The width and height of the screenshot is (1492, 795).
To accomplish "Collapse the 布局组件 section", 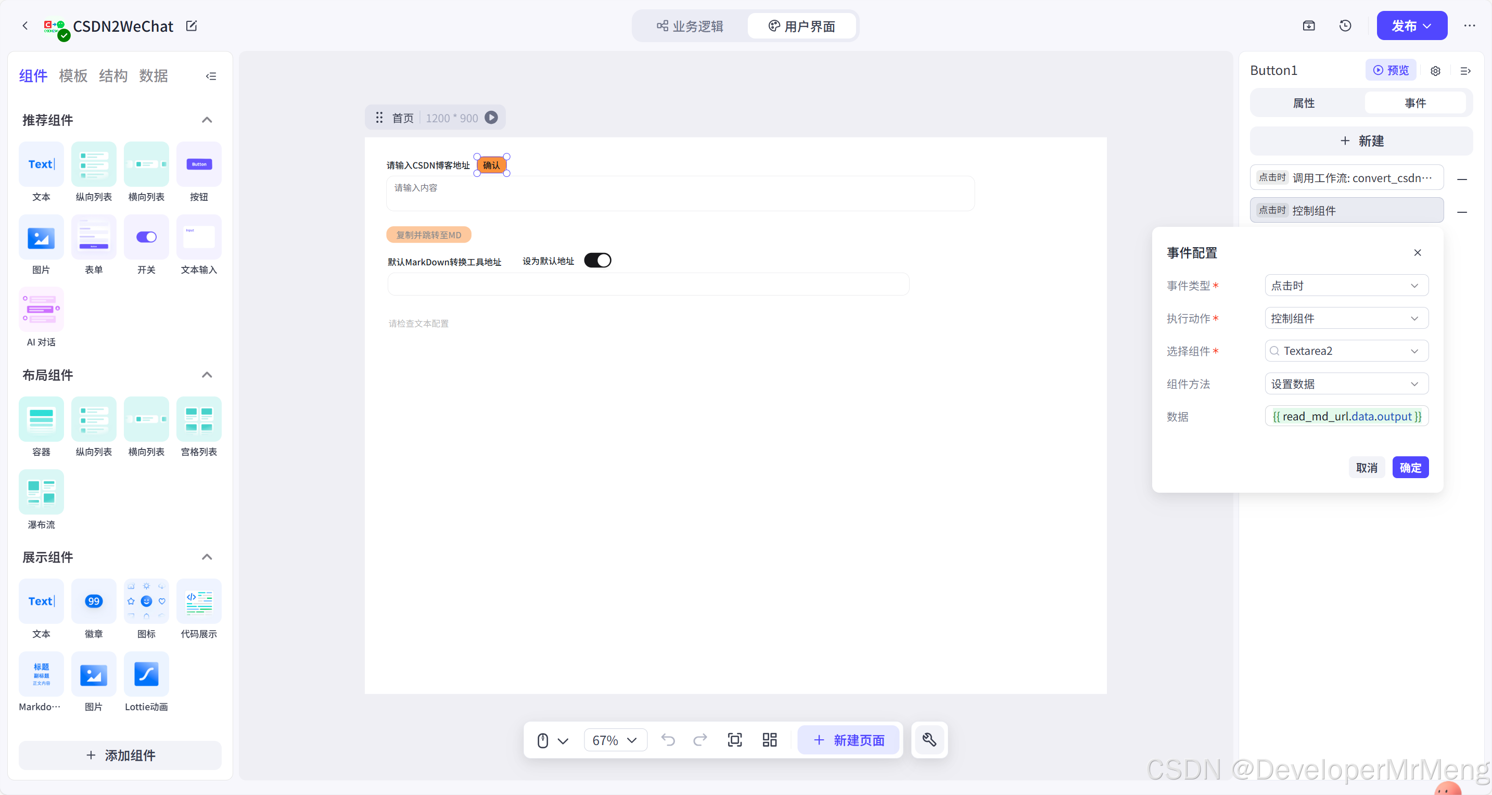I will tap(207, 375).
